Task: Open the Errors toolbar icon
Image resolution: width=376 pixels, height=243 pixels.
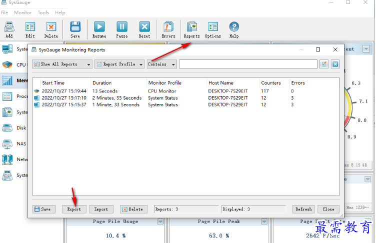Action: pos(168,27)
